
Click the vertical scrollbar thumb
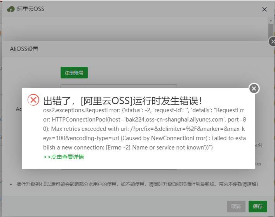[x=271, y=31]
